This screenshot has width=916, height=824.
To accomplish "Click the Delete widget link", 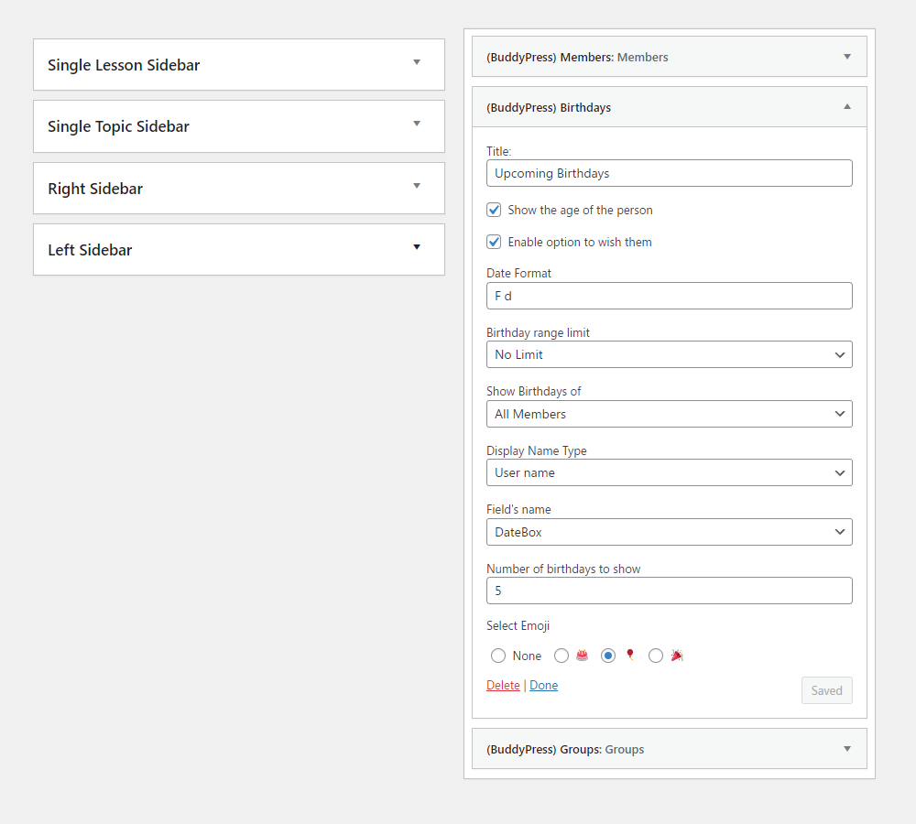I will tap(503, 685).
